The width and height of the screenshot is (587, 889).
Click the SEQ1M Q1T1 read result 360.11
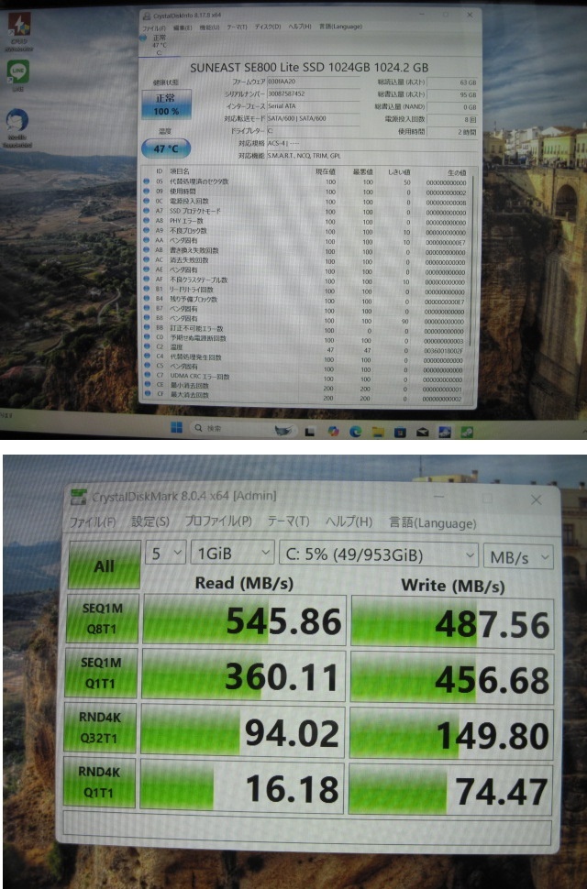[243, 675]
